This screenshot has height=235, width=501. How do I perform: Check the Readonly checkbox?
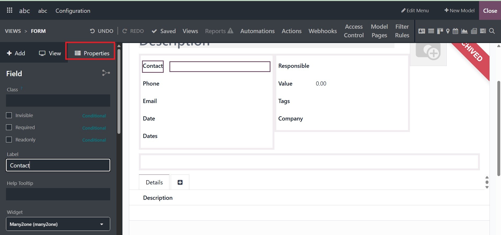click(9, 140)
